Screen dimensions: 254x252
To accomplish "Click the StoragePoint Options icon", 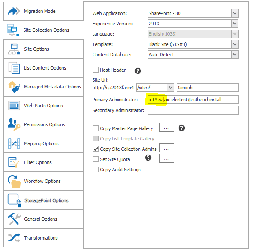I will [x=15, y=200].
